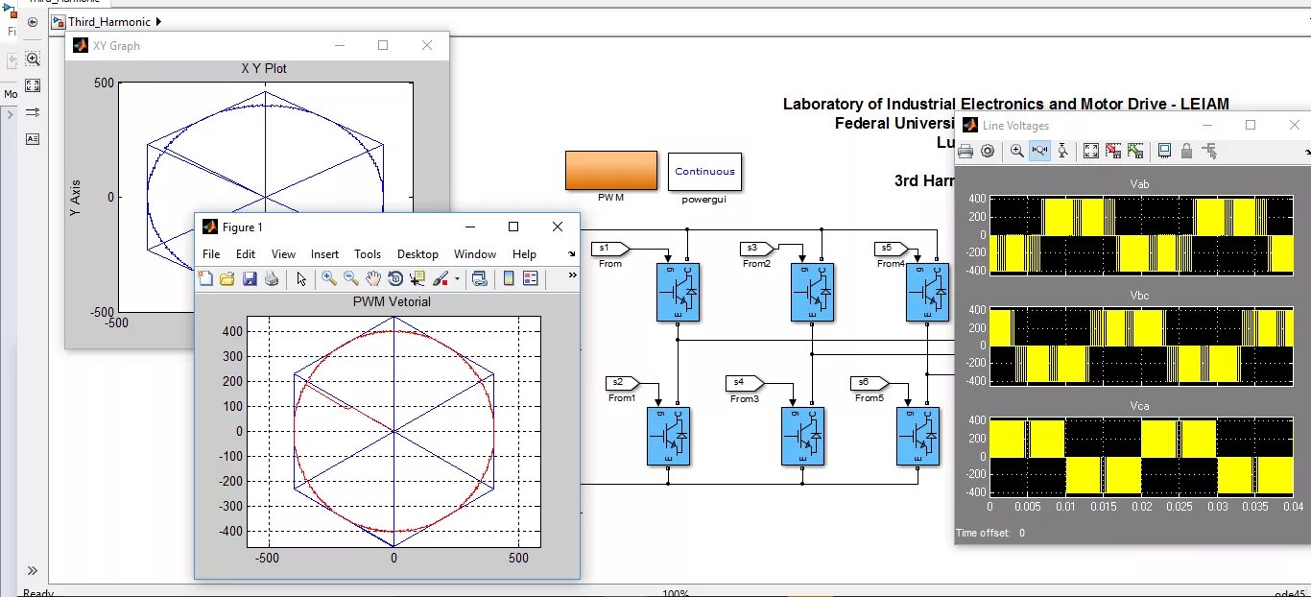Open file icon in Figure 1 toolbar
Image resolution: width=1311 pixels, height=597 pixels.
[x=227, y=278]
